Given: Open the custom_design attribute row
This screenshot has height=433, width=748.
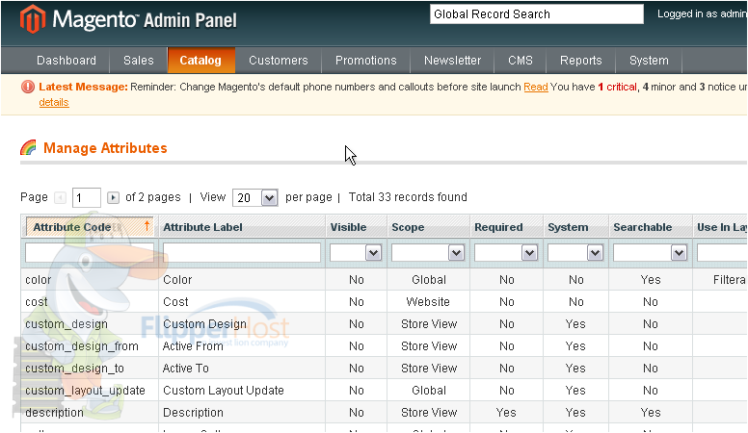Looking at the screenshot, I should (384, 324).
